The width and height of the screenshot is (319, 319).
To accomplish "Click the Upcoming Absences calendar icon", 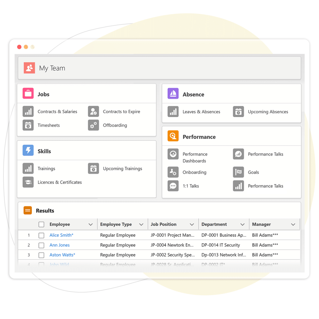I will click(238, 112).
